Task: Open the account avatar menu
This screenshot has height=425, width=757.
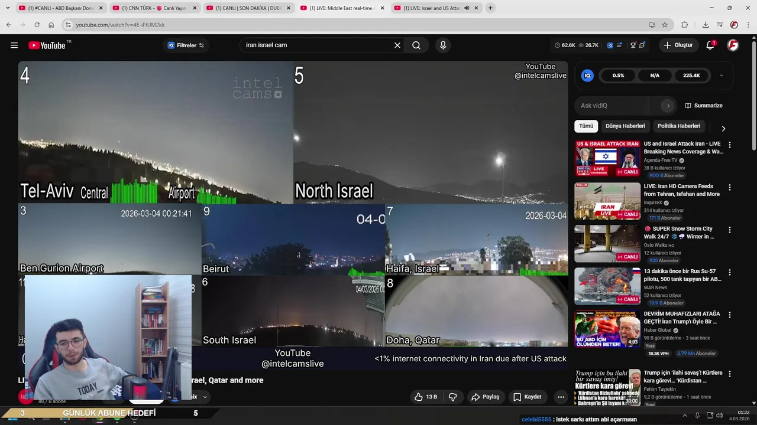Action: [x=733, y=45]
